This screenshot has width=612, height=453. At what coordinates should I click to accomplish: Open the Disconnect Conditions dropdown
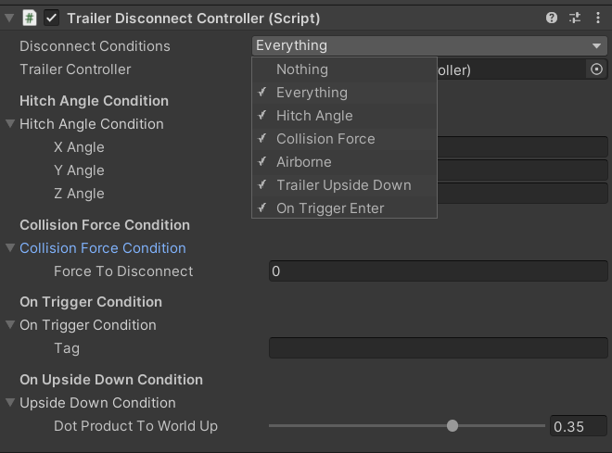pos(430,45)
